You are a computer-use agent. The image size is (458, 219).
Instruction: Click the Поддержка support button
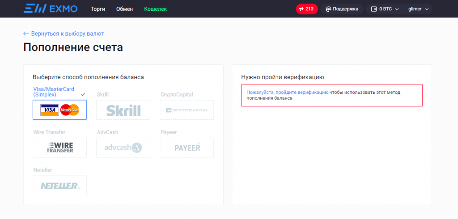(342, 9)
